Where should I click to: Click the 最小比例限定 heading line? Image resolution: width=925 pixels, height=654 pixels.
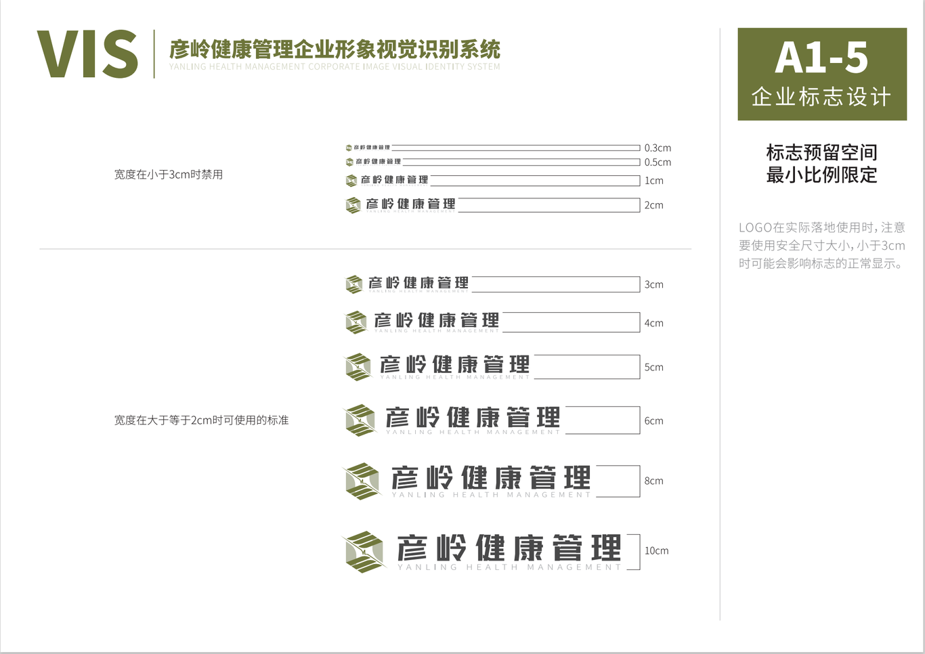pyautogui.click(x=821, y=175)
